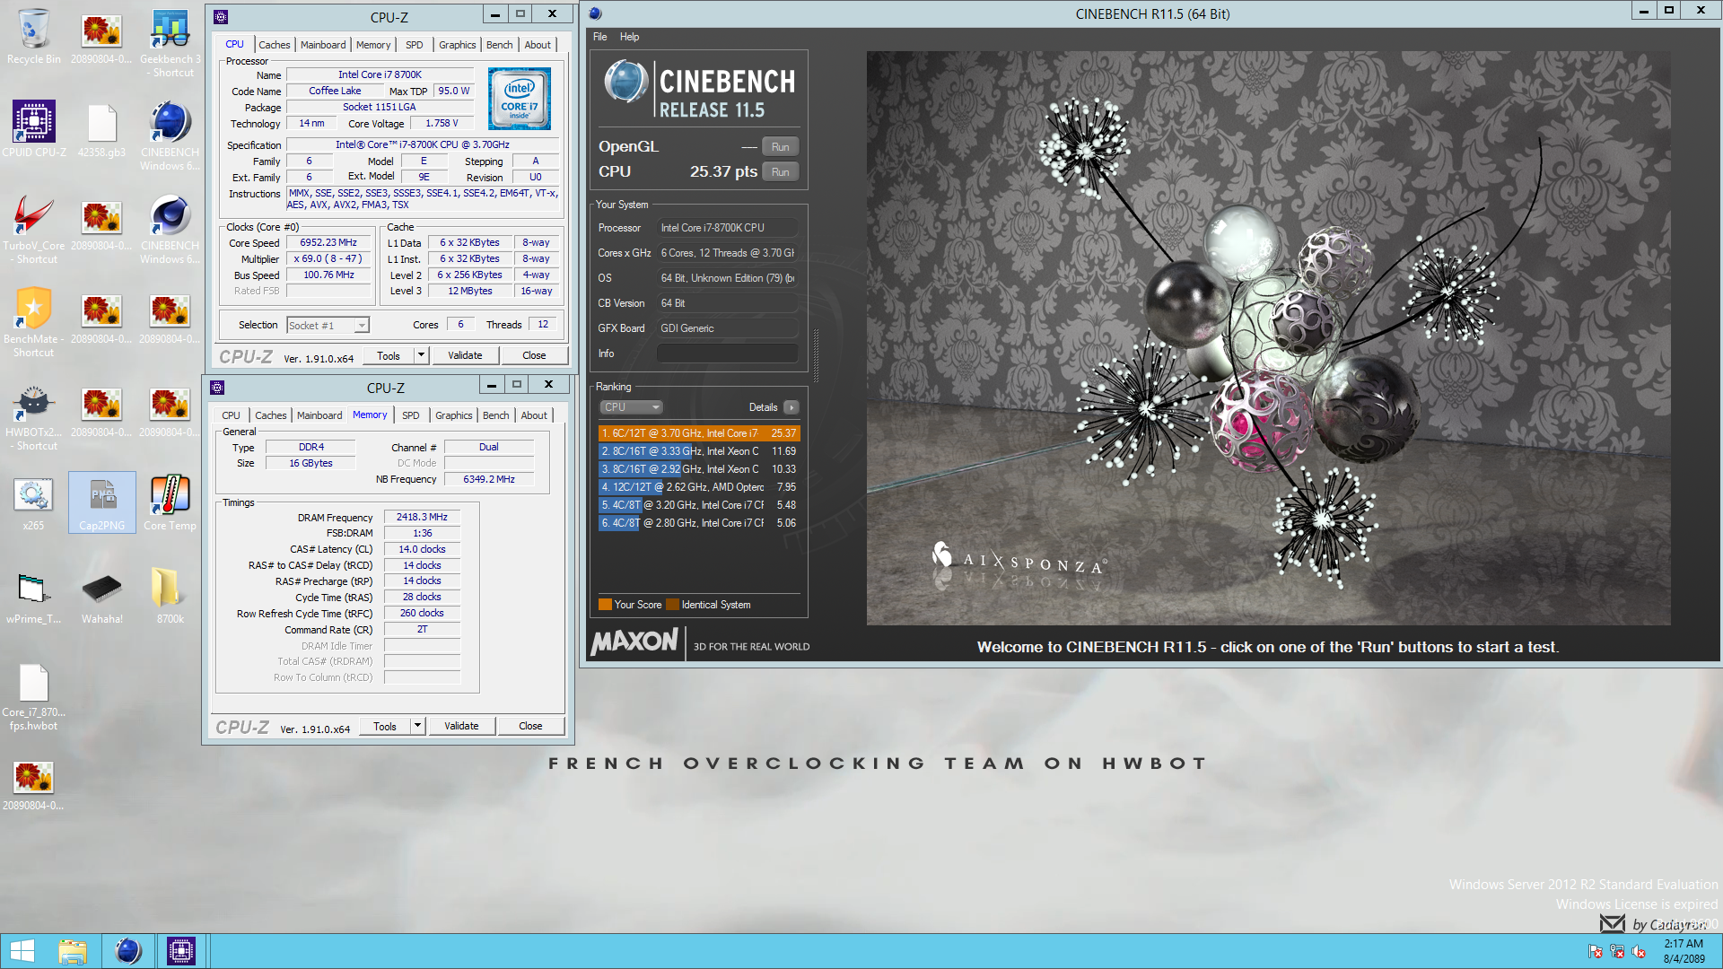Image resolution: width=1723 pixels, height=969 pixels.
Task: Switch to Caches tab in top CPU-Z
Action: pos(275,45)
